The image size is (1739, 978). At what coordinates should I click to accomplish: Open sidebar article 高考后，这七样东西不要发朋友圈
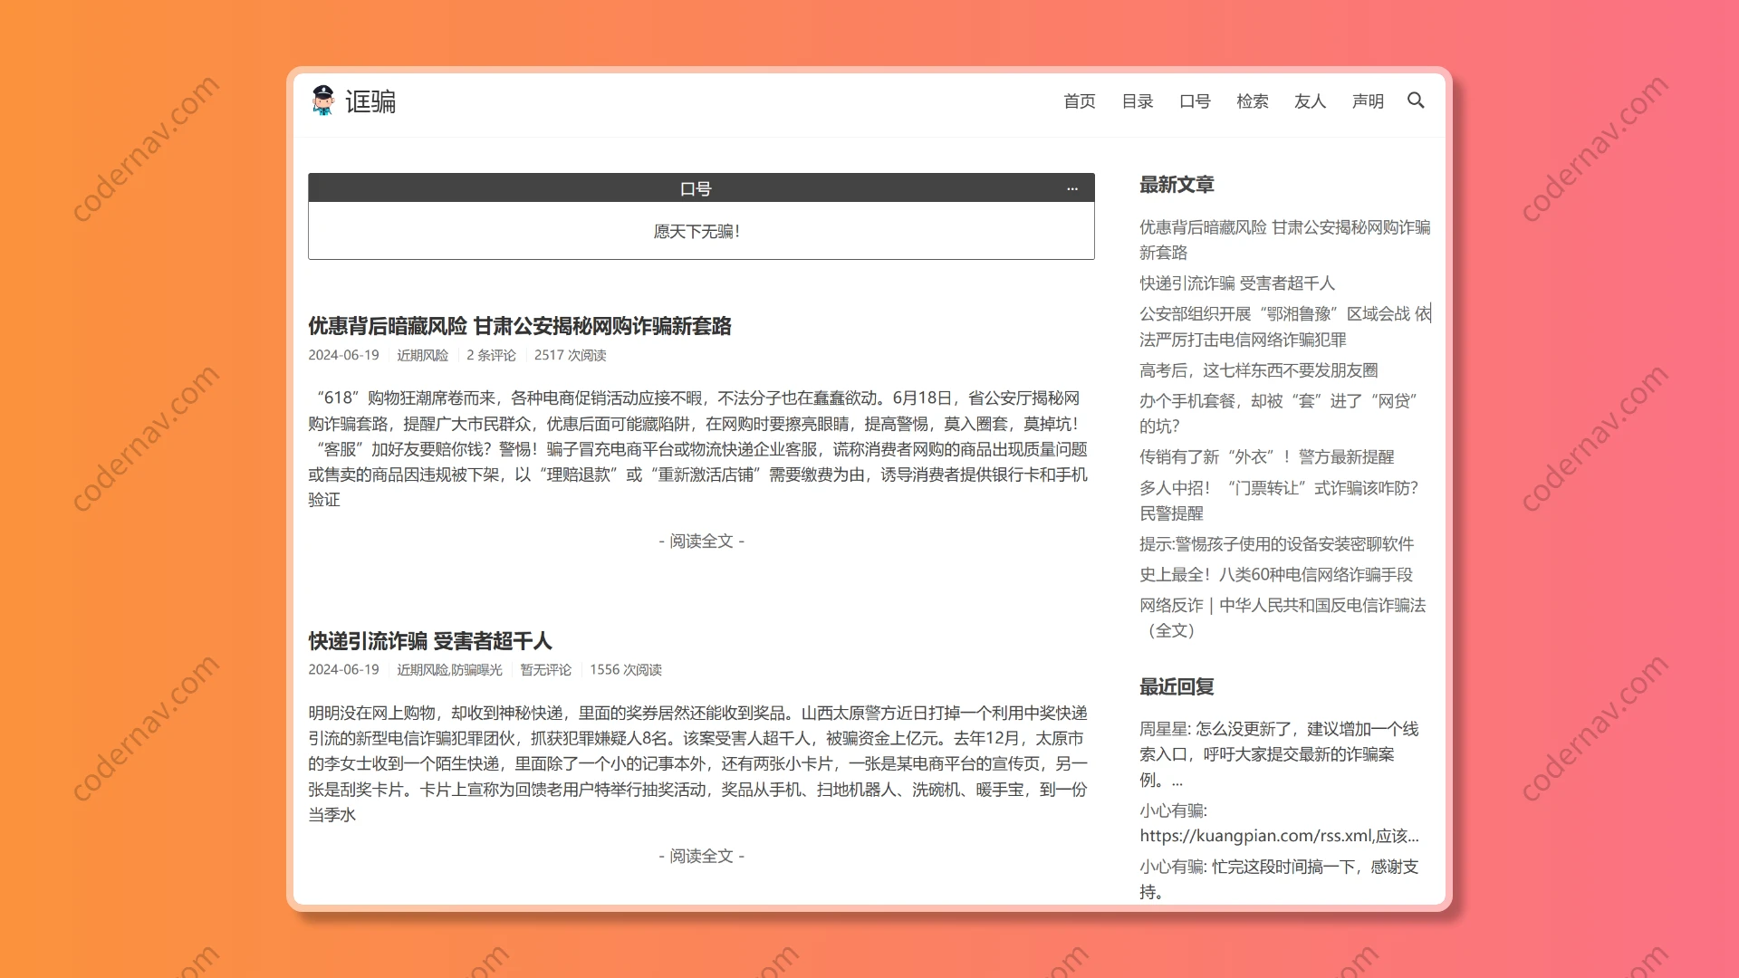[1259, 370]
